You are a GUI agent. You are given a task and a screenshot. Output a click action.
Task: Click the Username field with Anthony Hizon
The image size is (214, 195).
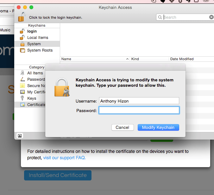click(139, 101)
